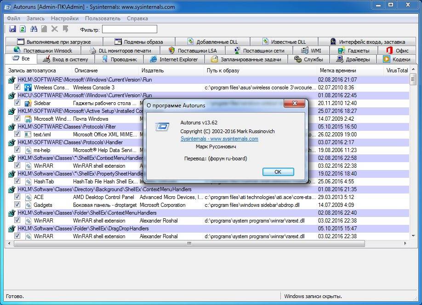Click the vertical scrollbar thumb
Viewport: 422px width, 305px height.
(413, 79)
